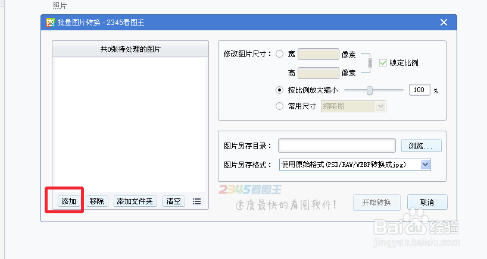Click the 添加文件夹 button
Screen dimensions: 487x259
tap(135, 201)
